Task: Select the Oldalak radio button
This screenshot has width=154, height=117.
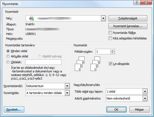Action: pyautogui.click(x=8, y=62)
